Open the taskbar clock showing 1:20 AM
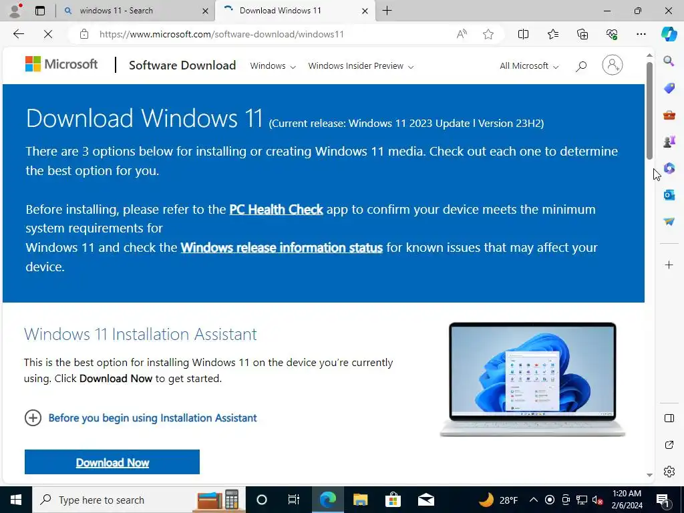This screenshot has height=513, width=684. pos(627,500)
